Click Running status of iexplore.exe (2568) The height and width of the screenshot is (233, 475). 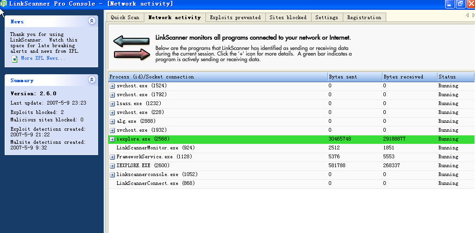coord(448,139)
